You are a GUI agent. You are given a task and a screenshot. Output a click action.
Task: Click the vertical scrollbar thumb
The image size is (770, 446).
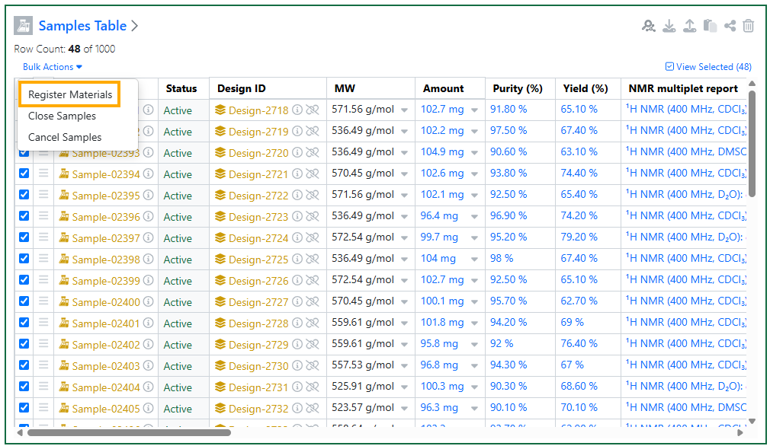click(752, 144)
